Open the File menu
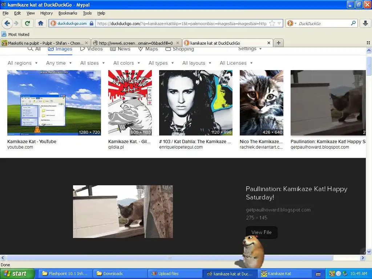The image size is (372, 279). (x=5, y=13)
